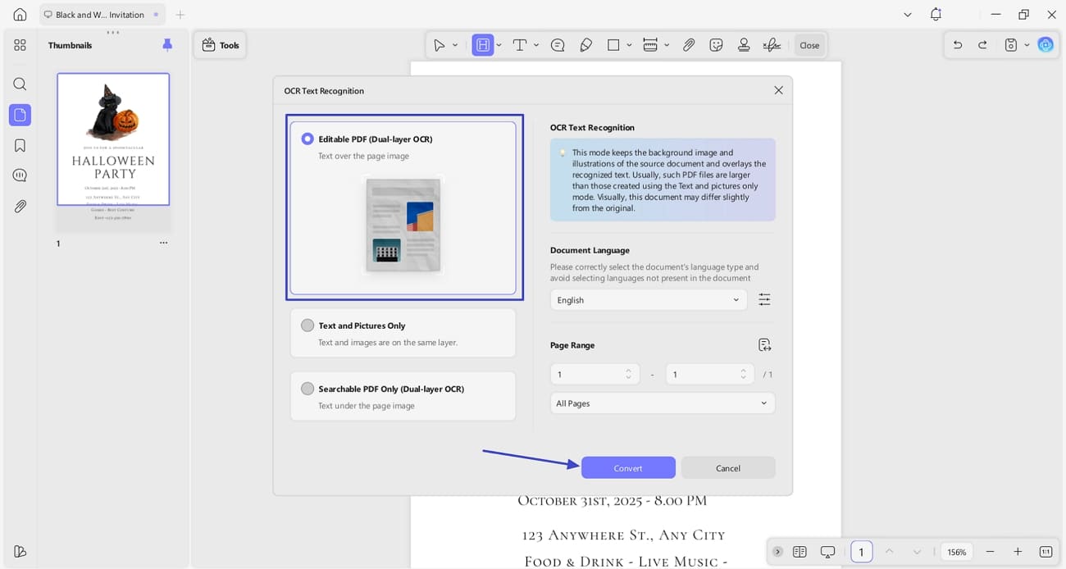
Task: Open the Comments panel icon
Action: [x=20, y=175]
